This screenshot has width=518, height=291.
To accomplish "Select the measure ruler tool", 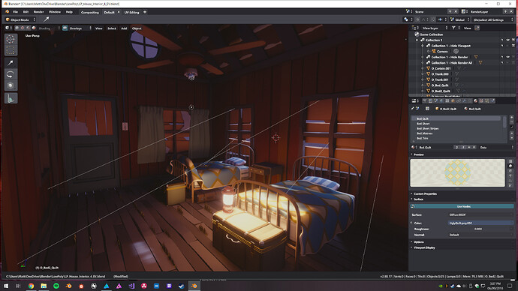I will tap(11, 98).
